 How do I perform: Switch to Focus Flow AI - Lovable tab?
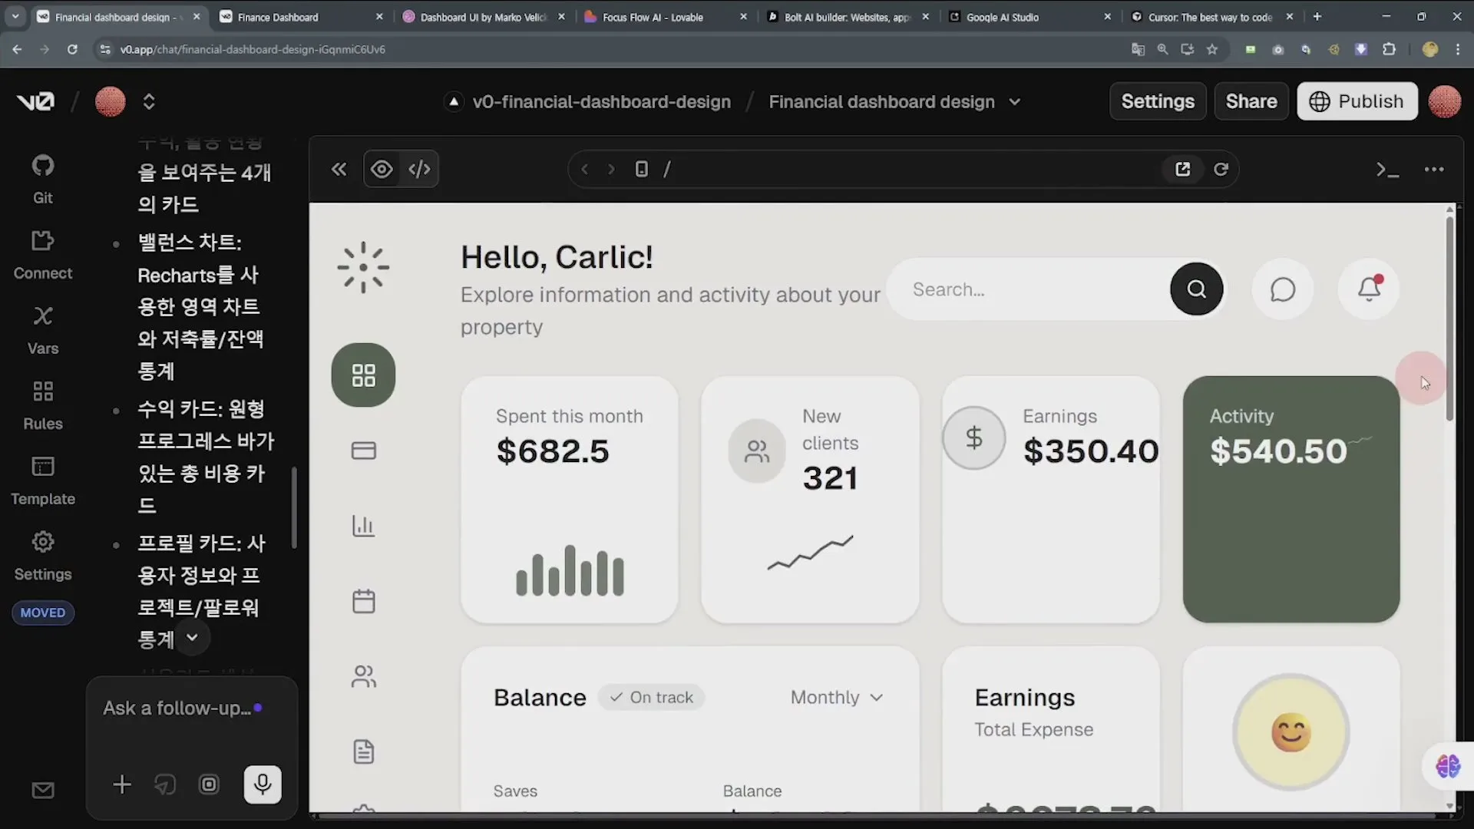click(x=665, y=17)
